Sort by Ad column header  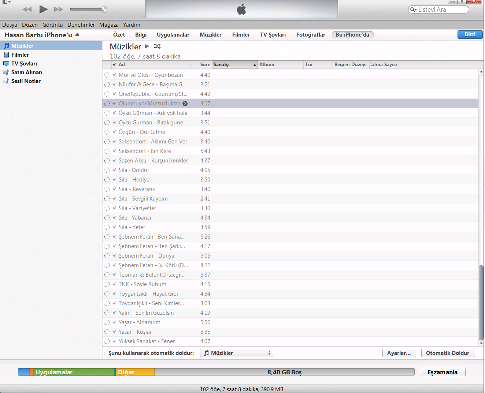coord(154,64)
